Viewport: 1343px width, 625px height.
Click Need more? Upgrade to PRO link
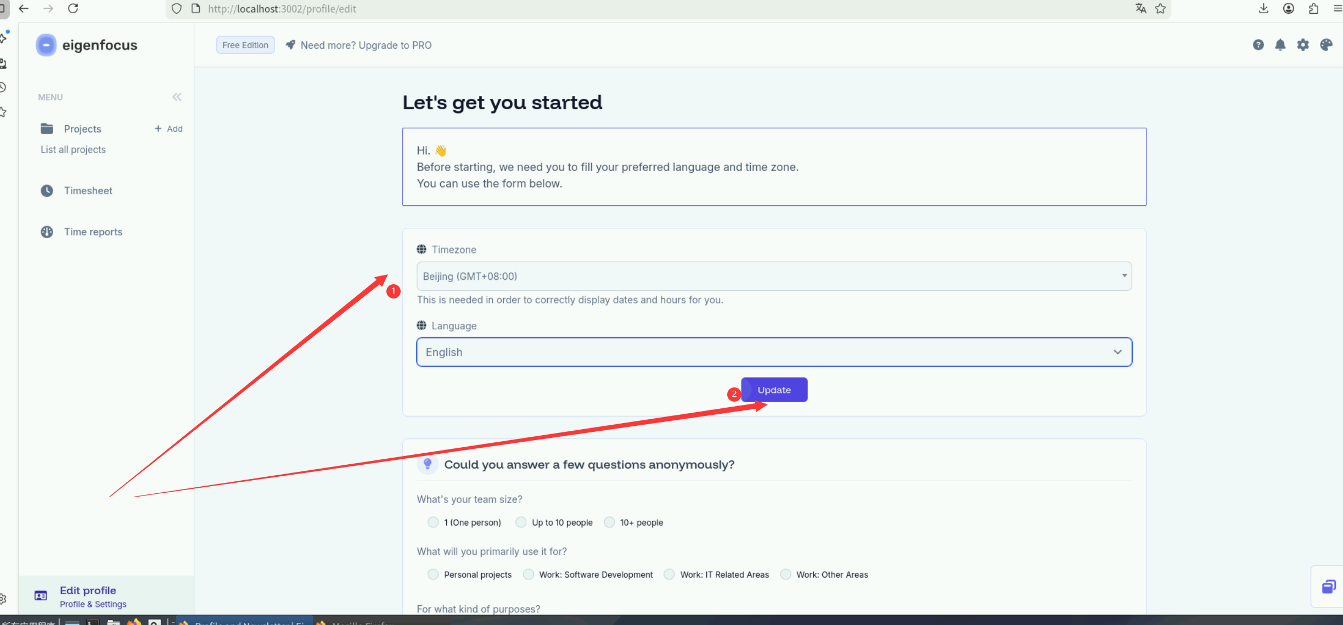[x=366, y=45]
